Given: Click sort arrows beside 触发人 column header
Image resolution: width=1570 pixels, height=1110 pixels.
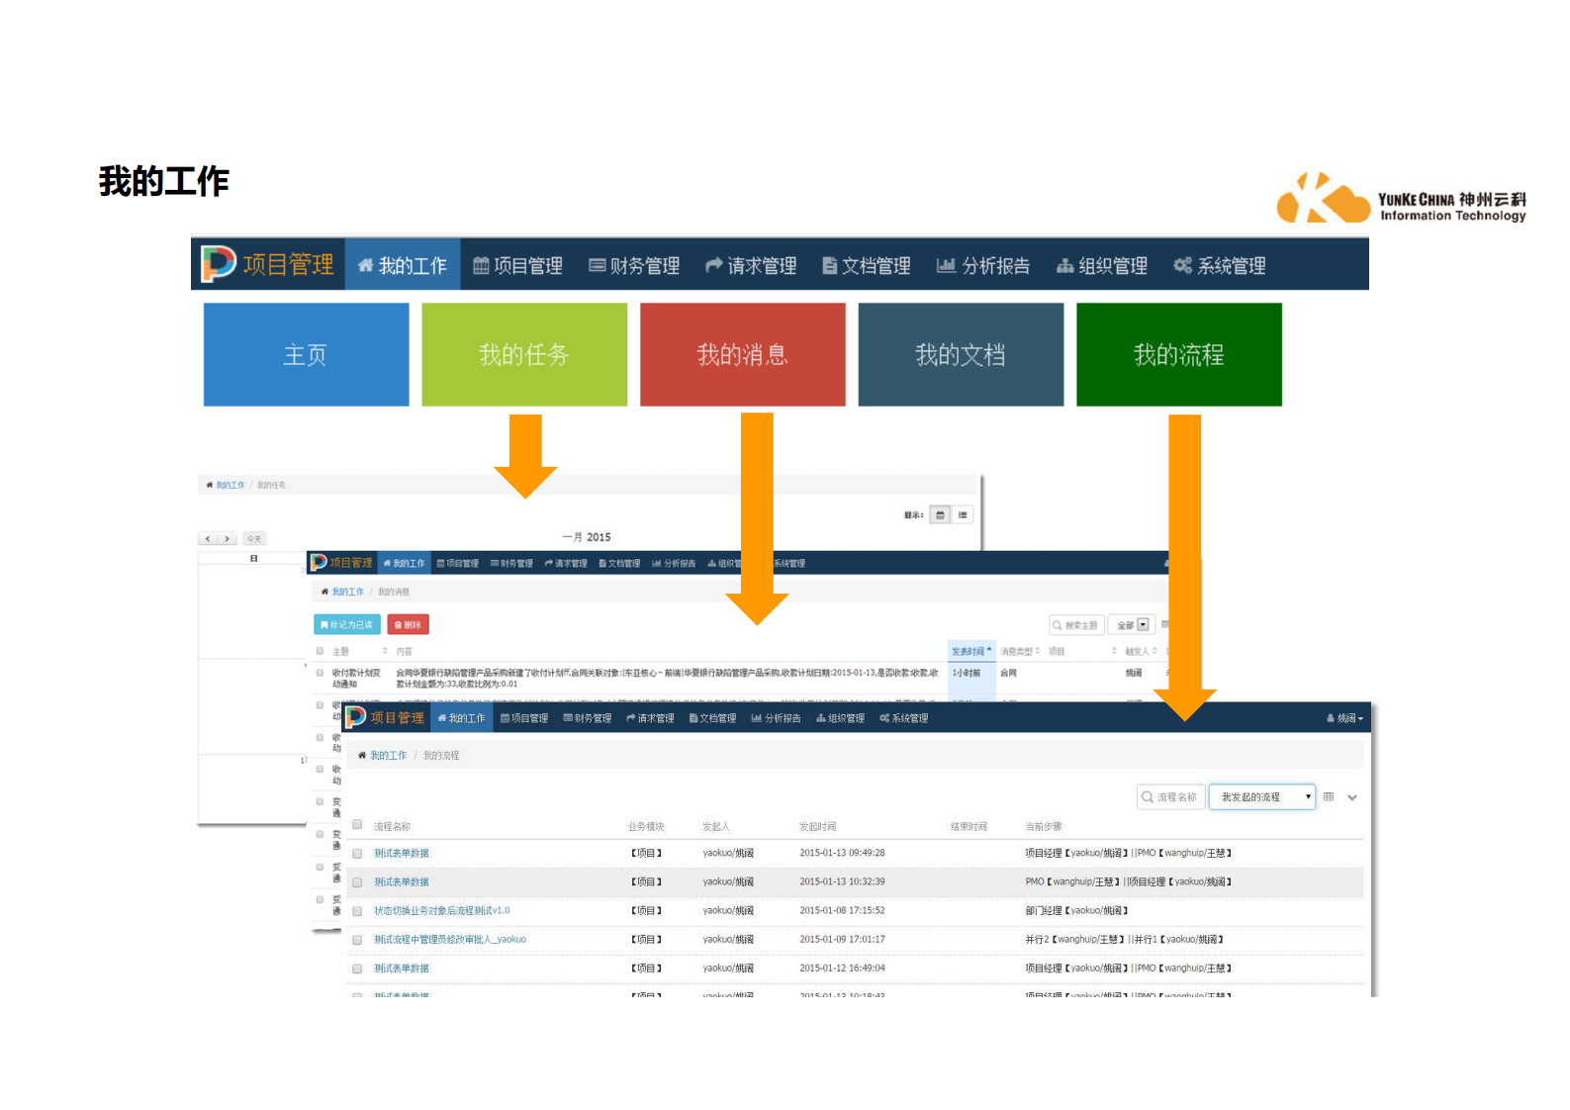Looking at the screenshot, I should pos(1154,651).
